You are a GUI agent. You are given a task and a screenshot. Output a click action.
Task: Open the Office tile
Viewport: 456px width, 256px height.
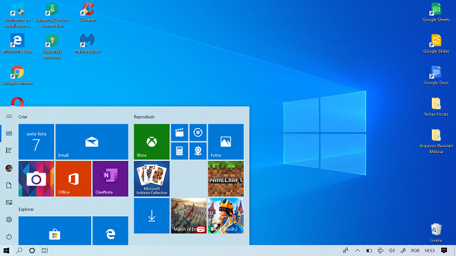point(73,178)
